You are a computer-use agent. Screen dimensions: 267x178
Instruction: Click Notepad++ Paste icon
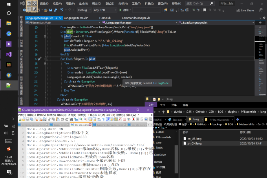[x=58, y=119]
